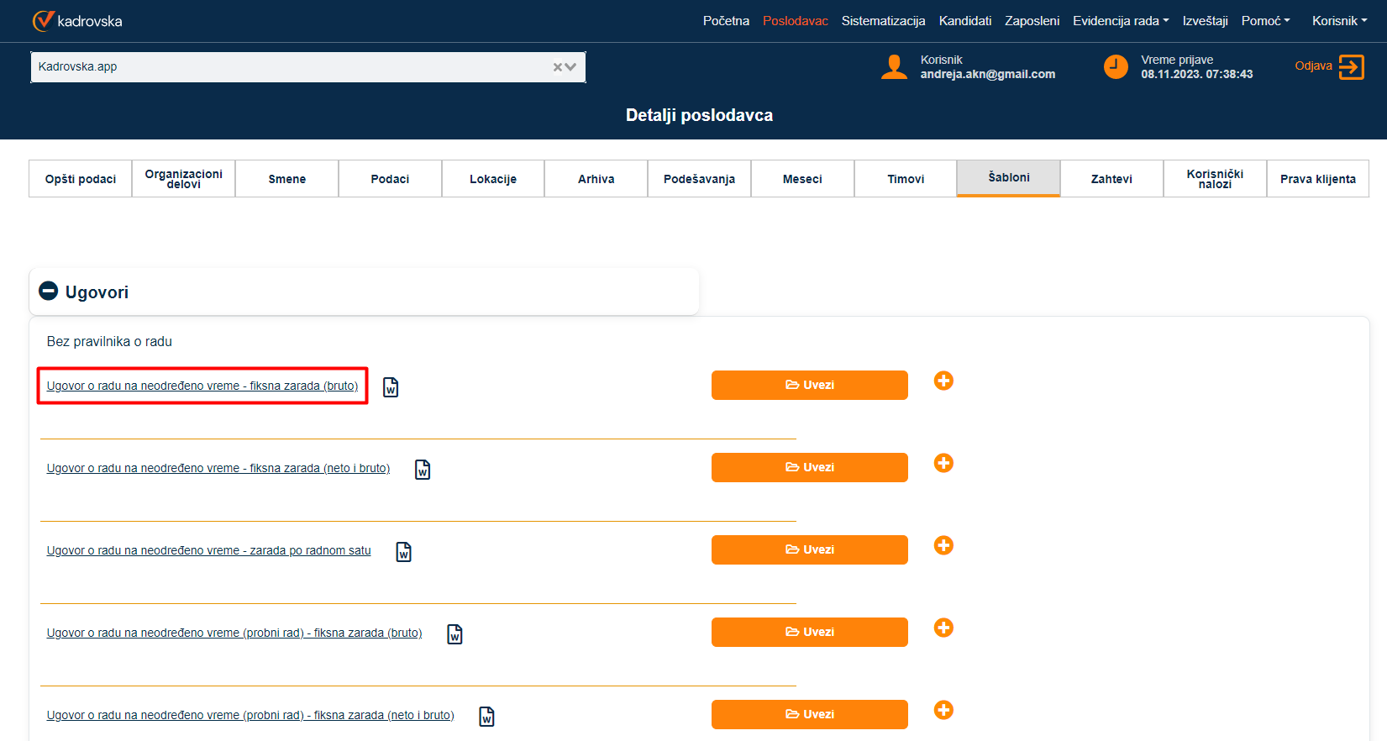
Task: Clear the Kadrovska.app selection with the X
Action: point(557,67)
